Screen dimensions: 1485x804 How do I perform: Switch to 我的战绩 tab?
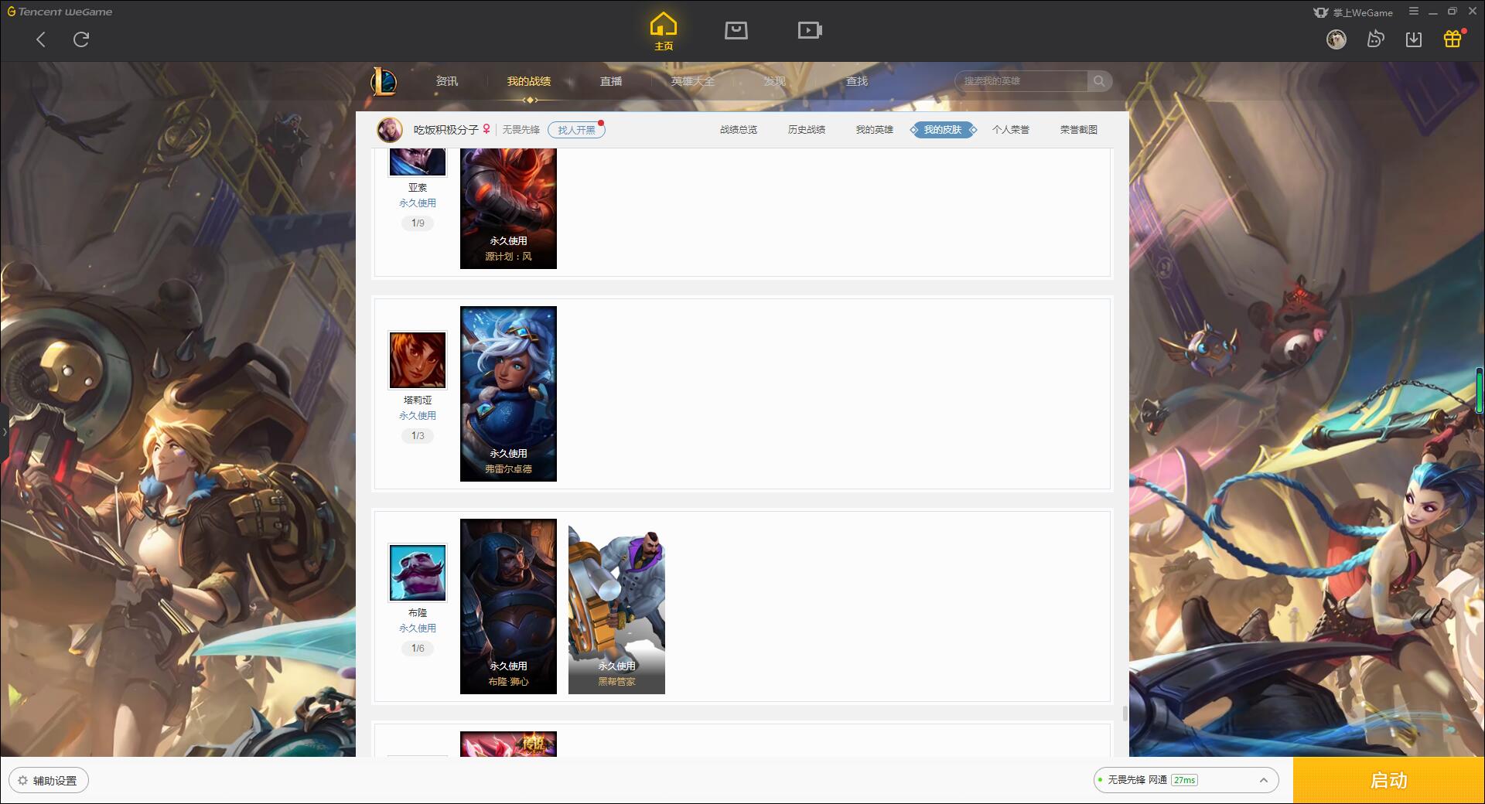tap(529, 81)
